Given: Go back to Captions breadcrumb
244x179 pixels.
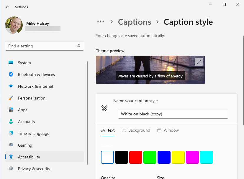Looking at the screenshot, I should pyautogui.click(x=135, y=22).
